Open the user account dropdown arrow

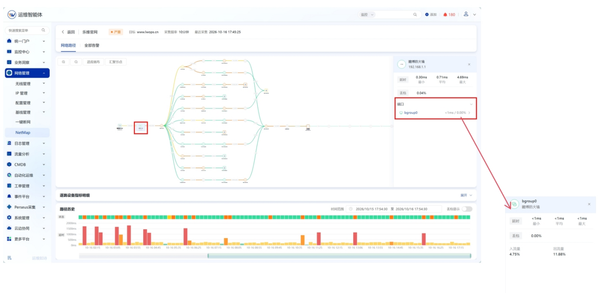tap(475, 15)
